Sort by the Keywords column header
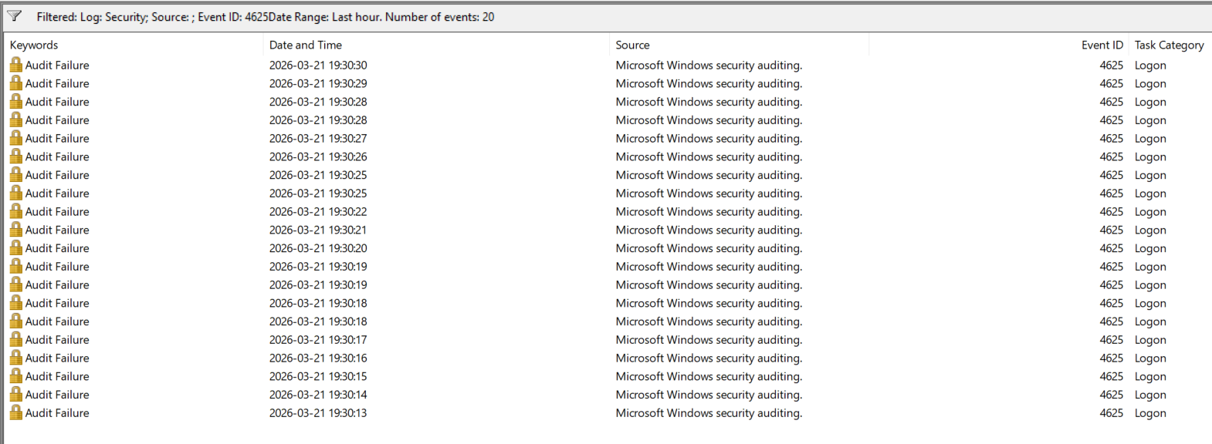This screenshot has width=1212, height=444. pos(34,45)
